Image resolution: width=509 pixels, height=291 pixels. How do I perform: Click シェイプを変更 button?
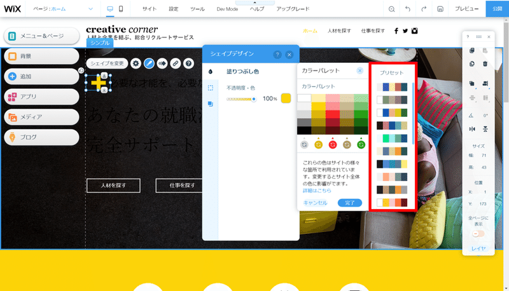coord(107,64)
